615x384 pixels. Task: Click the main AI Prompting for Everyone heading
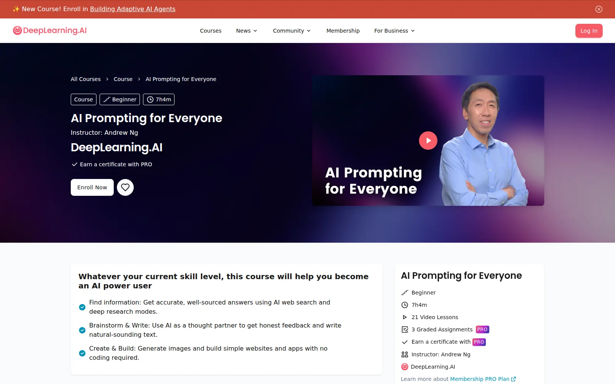click(146, 118)
